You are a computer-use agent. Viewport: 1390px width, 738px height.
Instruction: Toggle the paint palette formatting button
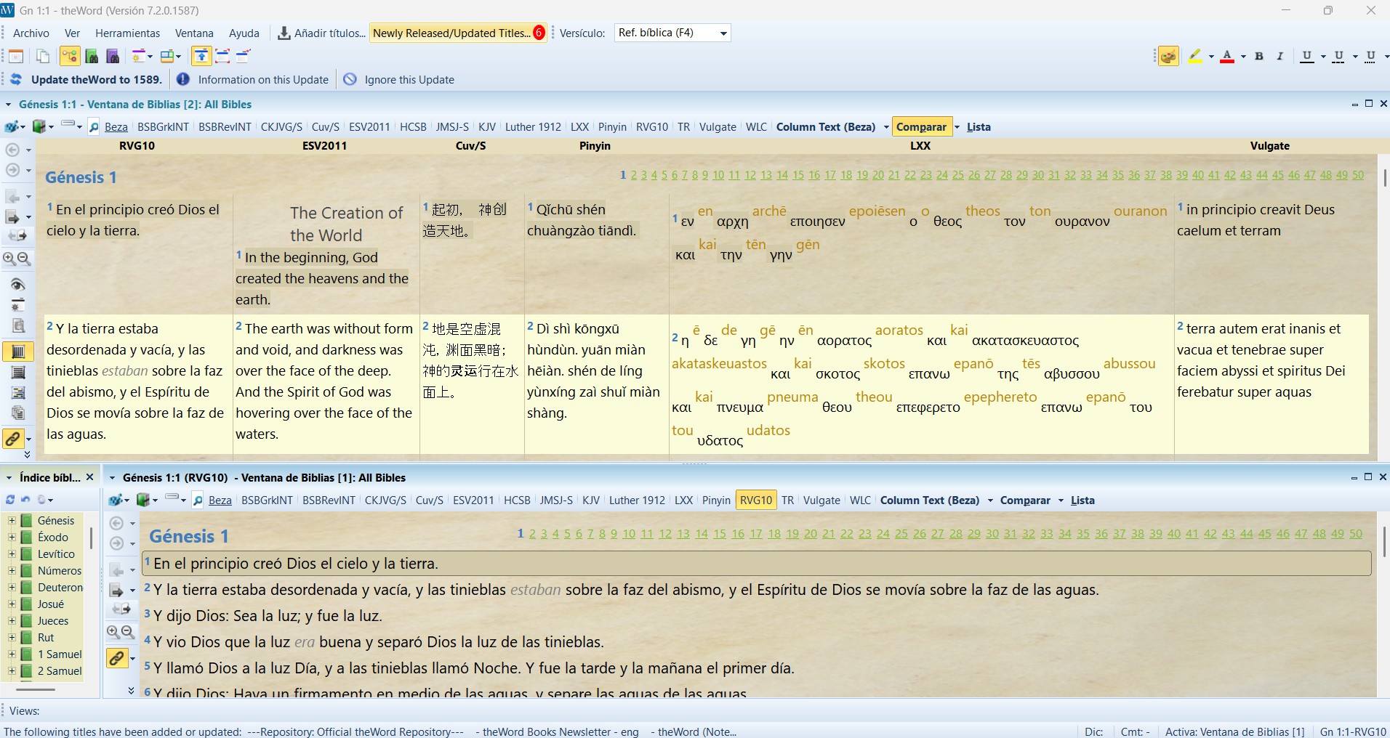[1168, 56]
